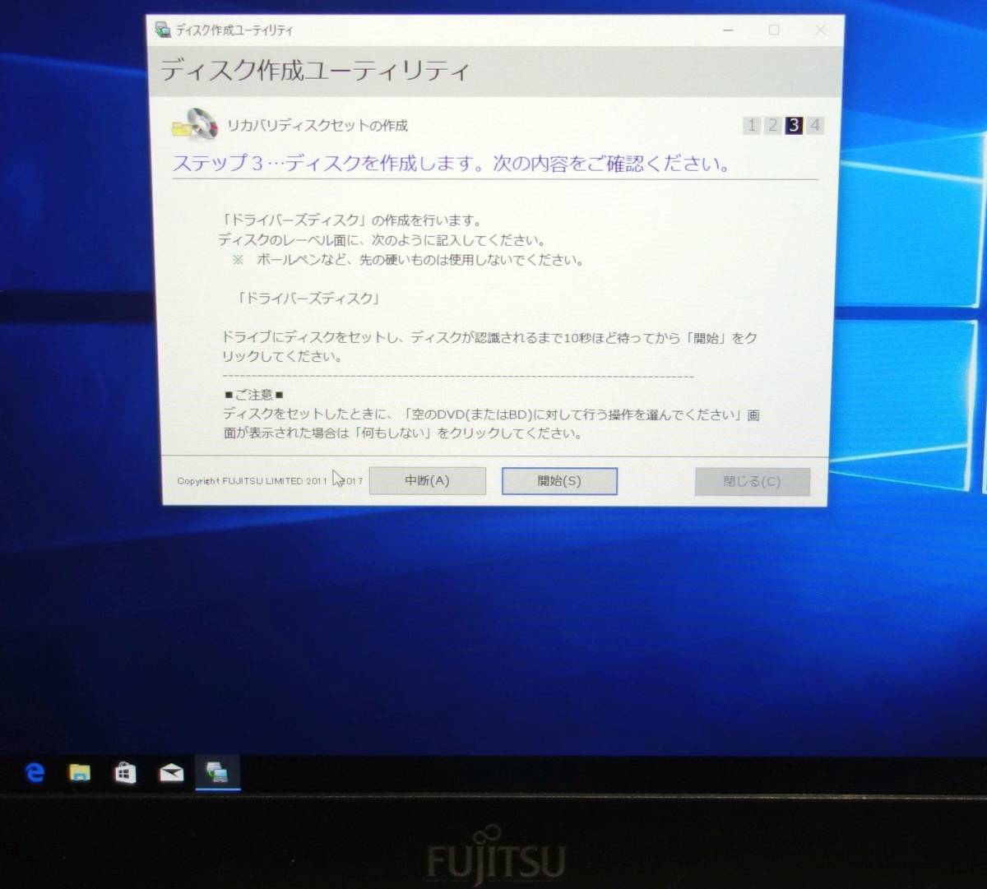Open File Explorer from the taskbar

click(x=80, y=773)
